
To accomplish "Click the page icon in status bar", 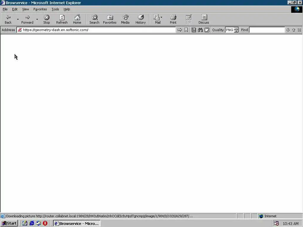I will pos(3,216).
